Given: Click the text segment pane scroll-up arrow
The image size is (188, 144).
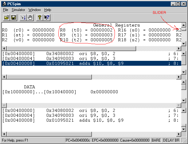Looking at the screenshot, I should tap(183, 54).
